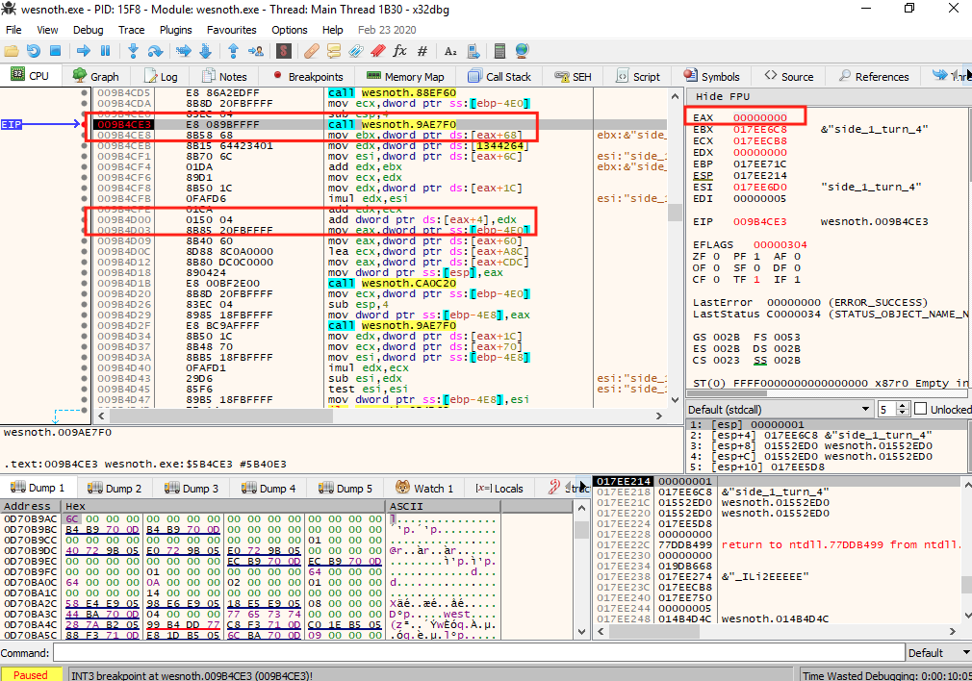
Task: Open the Bookmarks red ribbon icon
Action: [x=377, y=51]
